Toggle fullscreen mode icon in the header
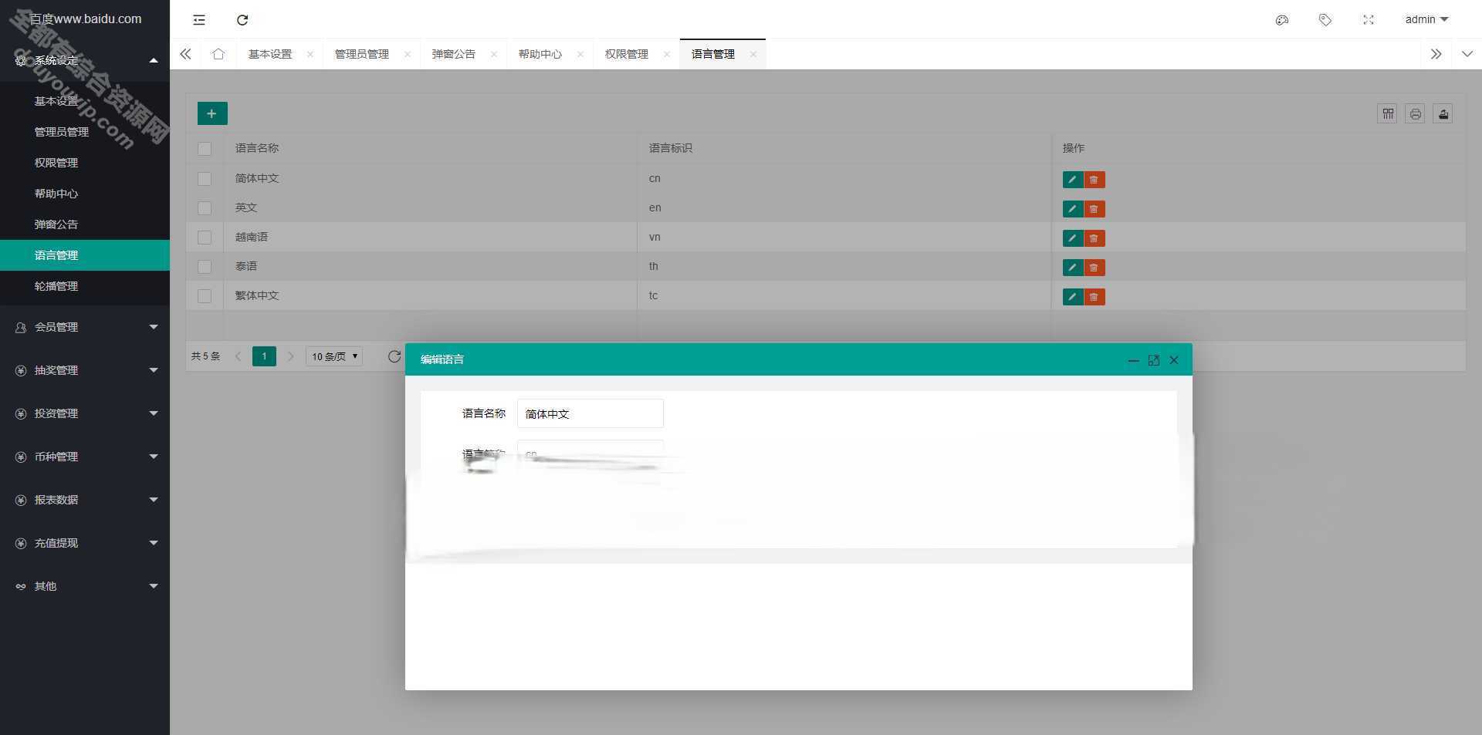 coord(1369,20)
